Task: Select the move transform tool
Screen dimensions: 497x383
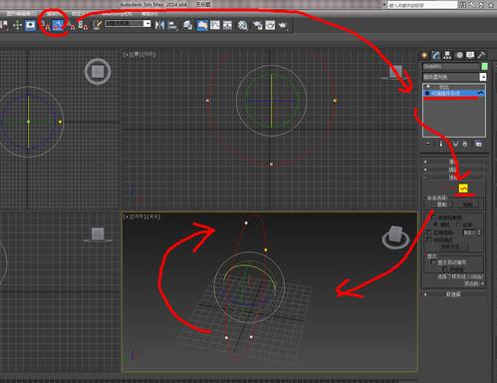Action: [x=17, y=25]
